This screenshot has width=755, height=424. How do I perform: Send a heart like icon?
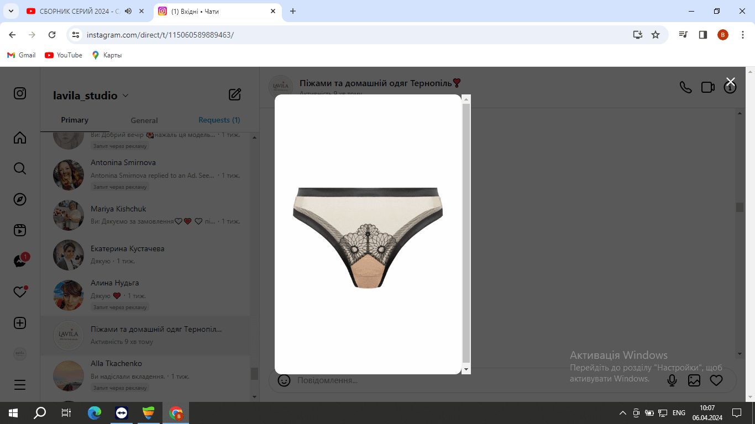point(716,380)
